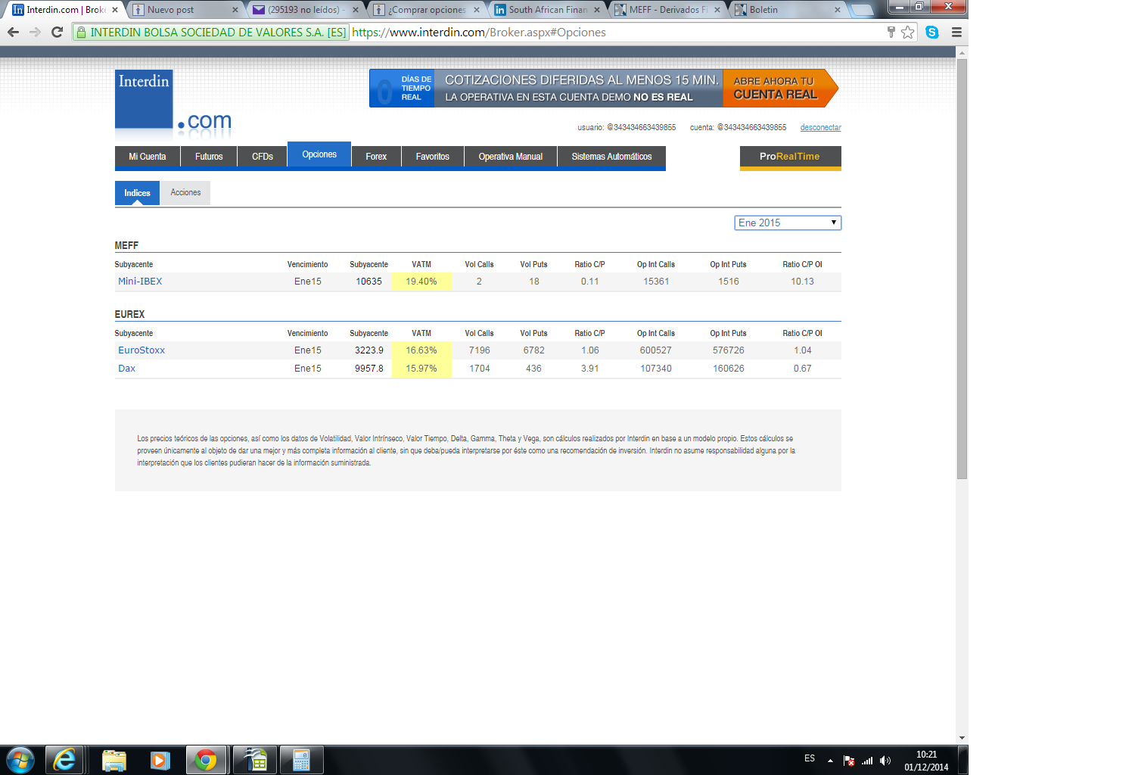Click the ProRealTime button
Viewport: 1135px width, 775px height.
[x=790, y=157]
